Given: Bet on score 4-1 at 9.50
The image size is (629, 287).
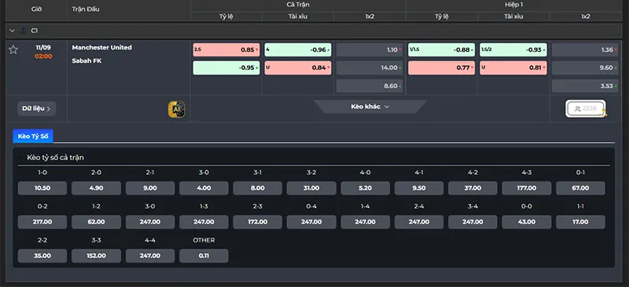Looking at the screenshot, I should point(419,188).
